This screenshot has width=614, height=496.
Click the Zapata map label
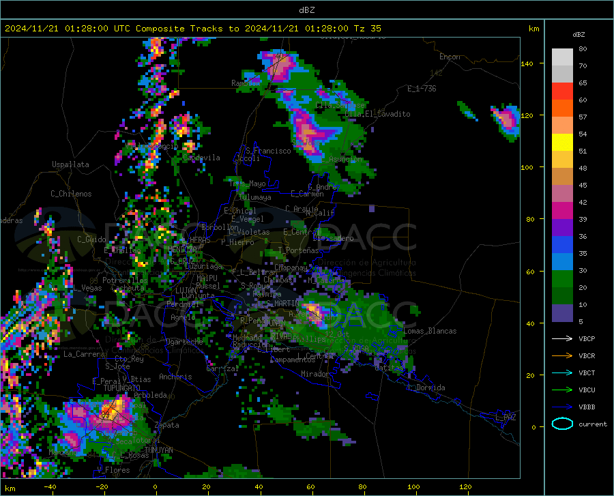pos(167,425)
